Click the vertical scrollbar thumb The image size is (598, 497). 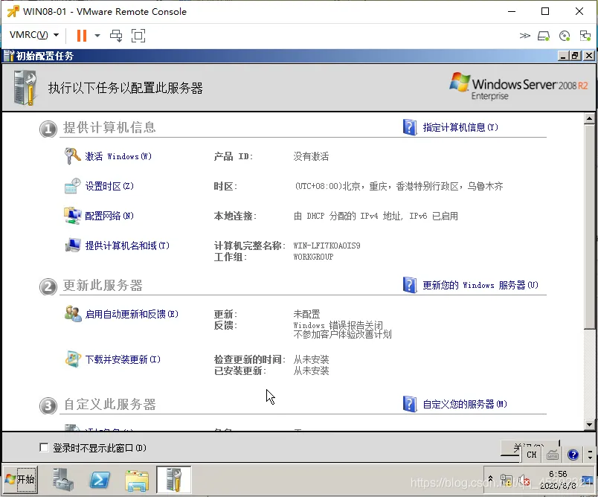coord(589,225)
